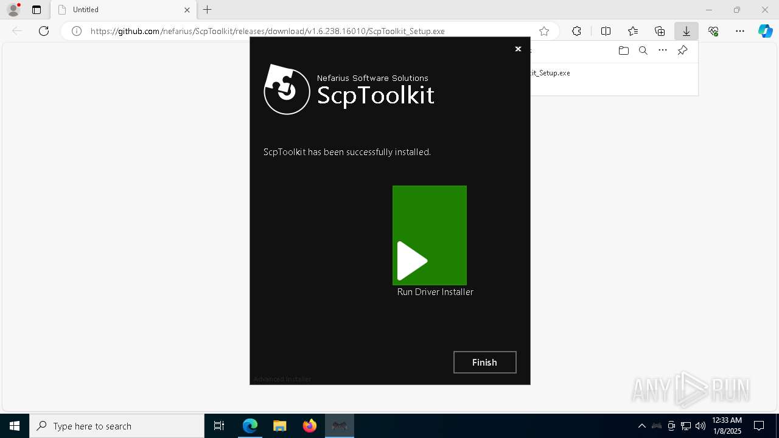Image resolution: width=779 pixels, height=438 pixels.
Task: Launch the Run Driver Installer green tile
Action: 430,235
